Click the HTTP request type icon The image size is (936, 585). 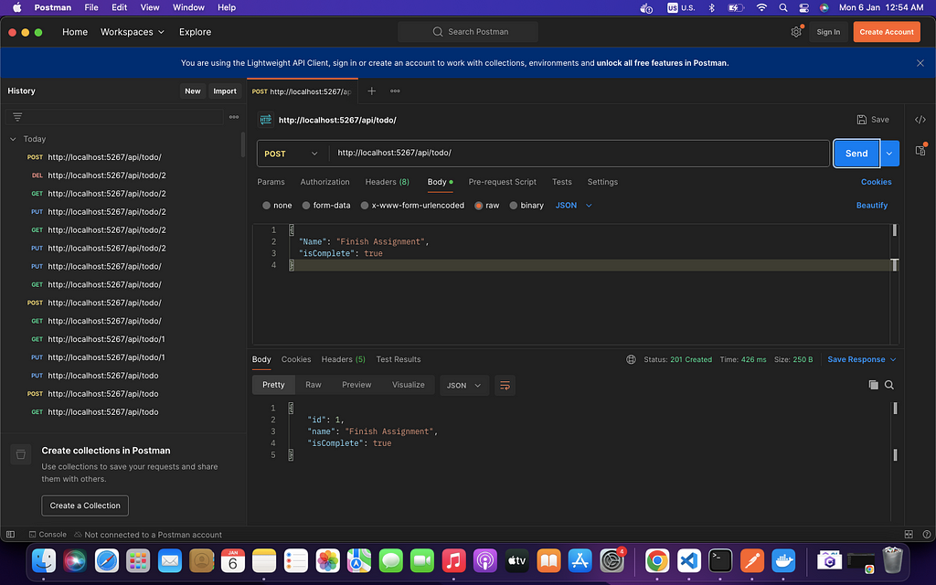coord(266,120)
